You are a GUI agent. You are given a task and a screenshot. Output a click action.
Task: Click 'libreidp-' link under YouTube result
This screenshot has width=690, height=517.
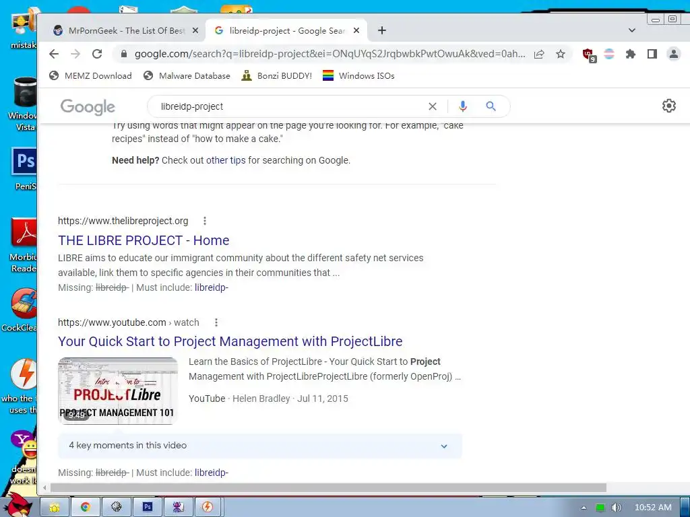(212, 473)
